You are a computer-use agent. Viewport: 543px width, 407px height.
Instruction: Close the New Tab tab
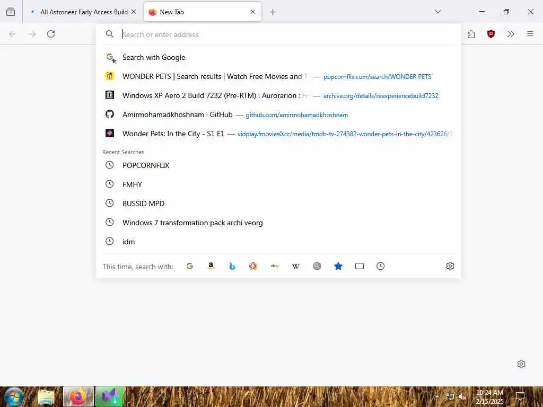click(253, 12)
